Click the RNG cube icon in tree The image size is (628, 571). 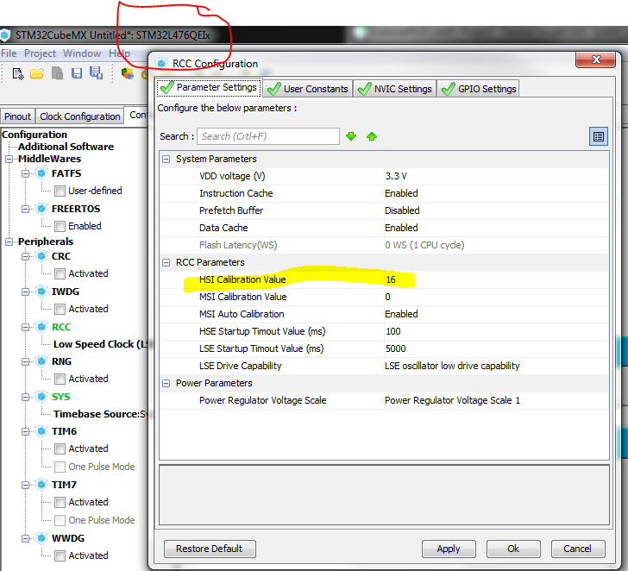point(41,361)
